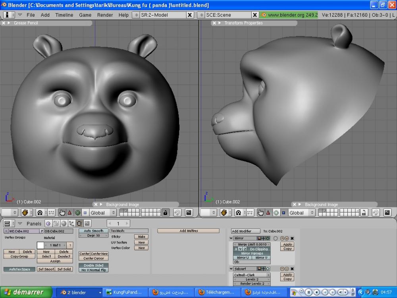Image resolution: width=397 pixels, height=298 pixels.
Task: Click Make button next to Sticky
Action: (x=141, y=237)
